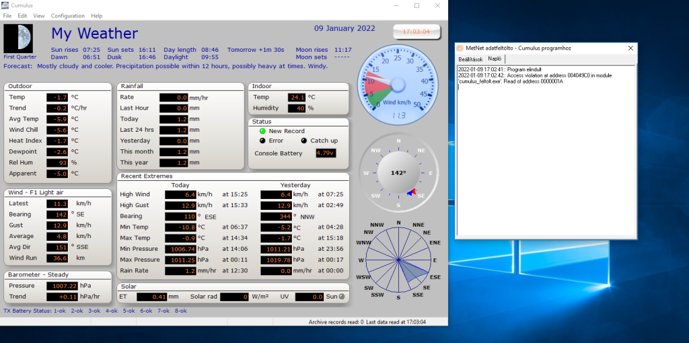The height and width of the screenshot is (343, 689).
Task: Close the MetNet adatfeltöltő window
Action: [x=630, y=48]
